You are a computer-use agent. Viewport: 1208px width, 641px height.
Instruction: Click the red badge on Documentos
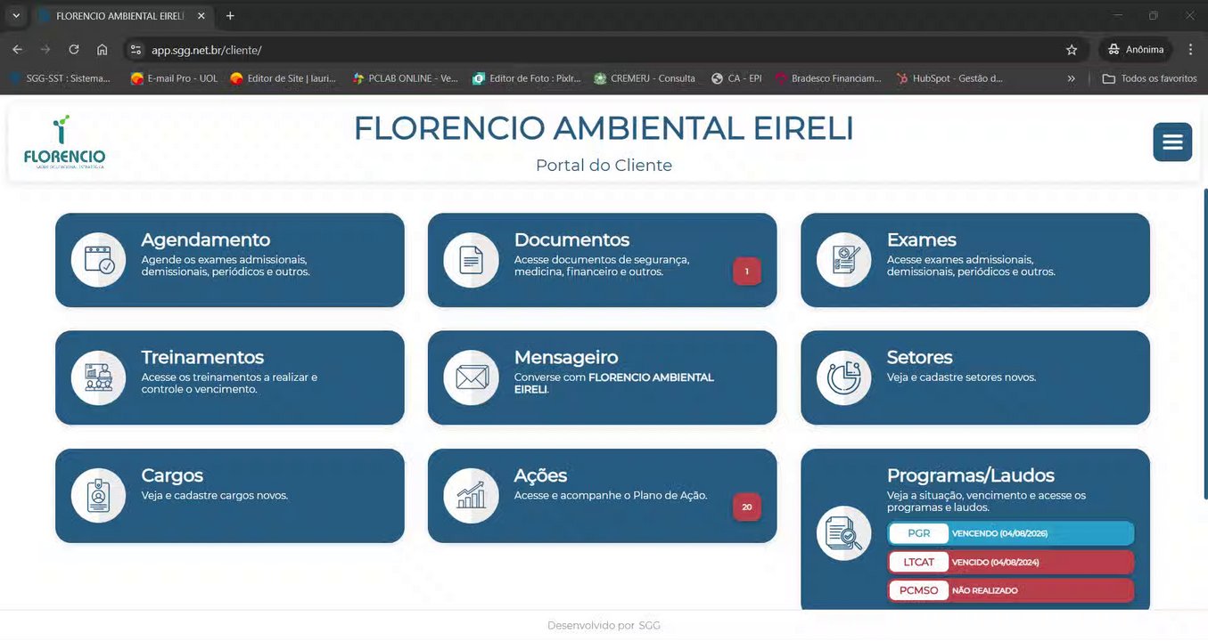(747, 272)
